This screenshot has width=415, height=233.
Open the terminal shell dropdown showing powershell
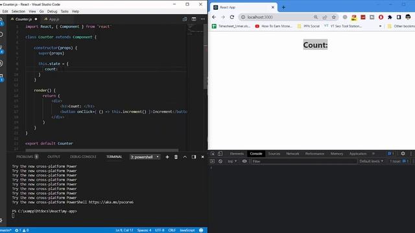pos(145,157)
